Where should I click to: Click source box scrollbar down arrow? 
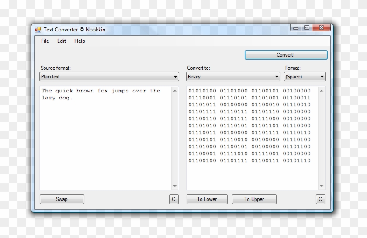[175, 186]
